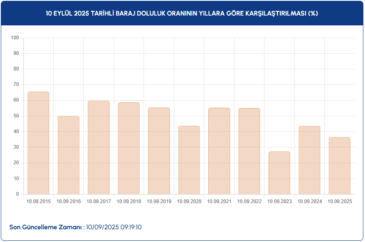Select the update timestamp 10/09/2025 09:19:10
Image resolution: width=365 pixels, height=242 pixels.
coord(114,227)
